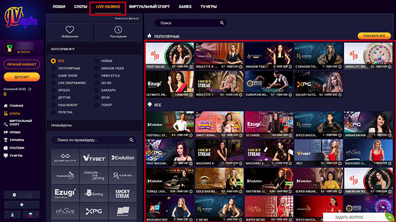Click the ДЕПОЗИТ button
This screenshot has height=222, width=396.
tap(22, 77)
